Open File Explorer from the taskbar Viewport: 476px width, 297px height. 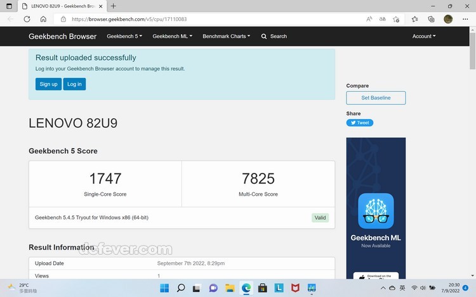[230, 288]
